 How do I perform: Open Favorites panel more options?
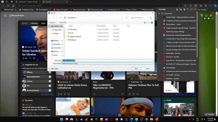click(x=191, y=9)
